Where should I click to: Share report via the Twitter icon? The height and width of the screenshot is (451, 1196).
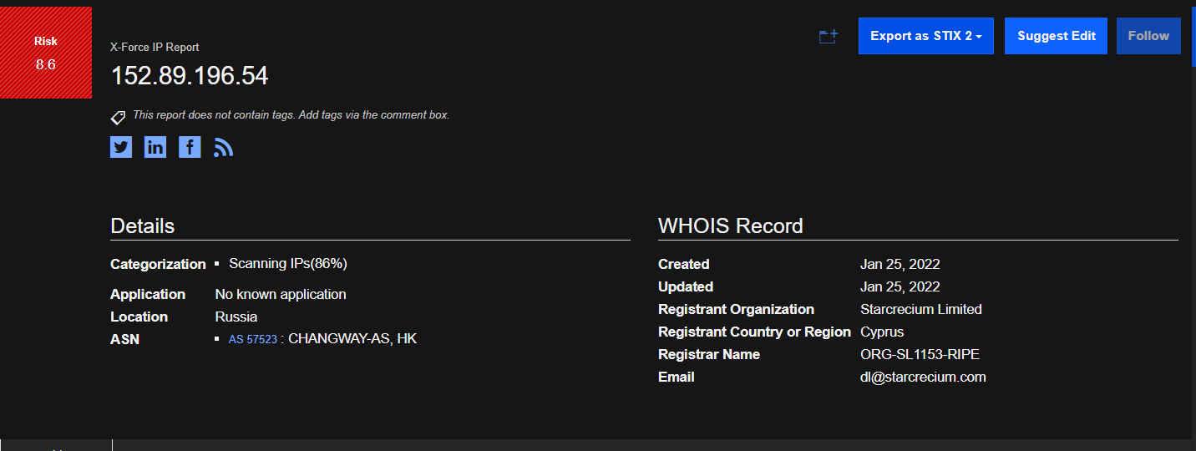click(121, 148)
